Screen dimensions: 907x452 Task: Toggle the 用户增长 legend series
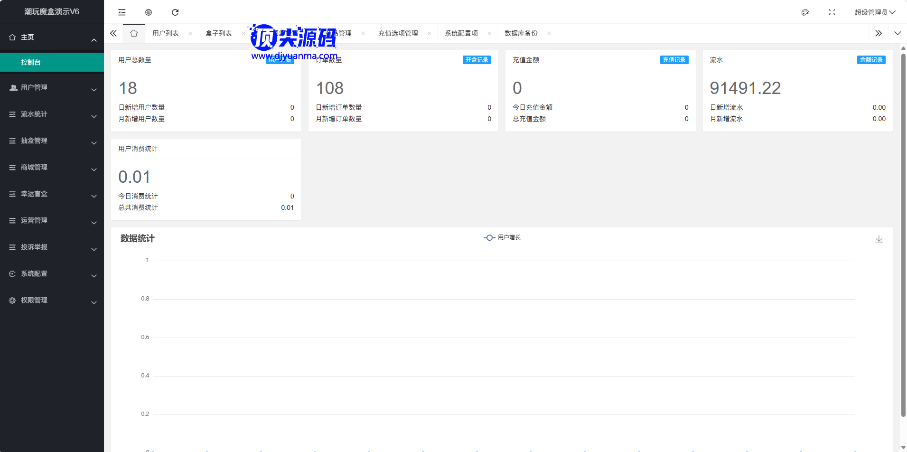pos(502,237)
